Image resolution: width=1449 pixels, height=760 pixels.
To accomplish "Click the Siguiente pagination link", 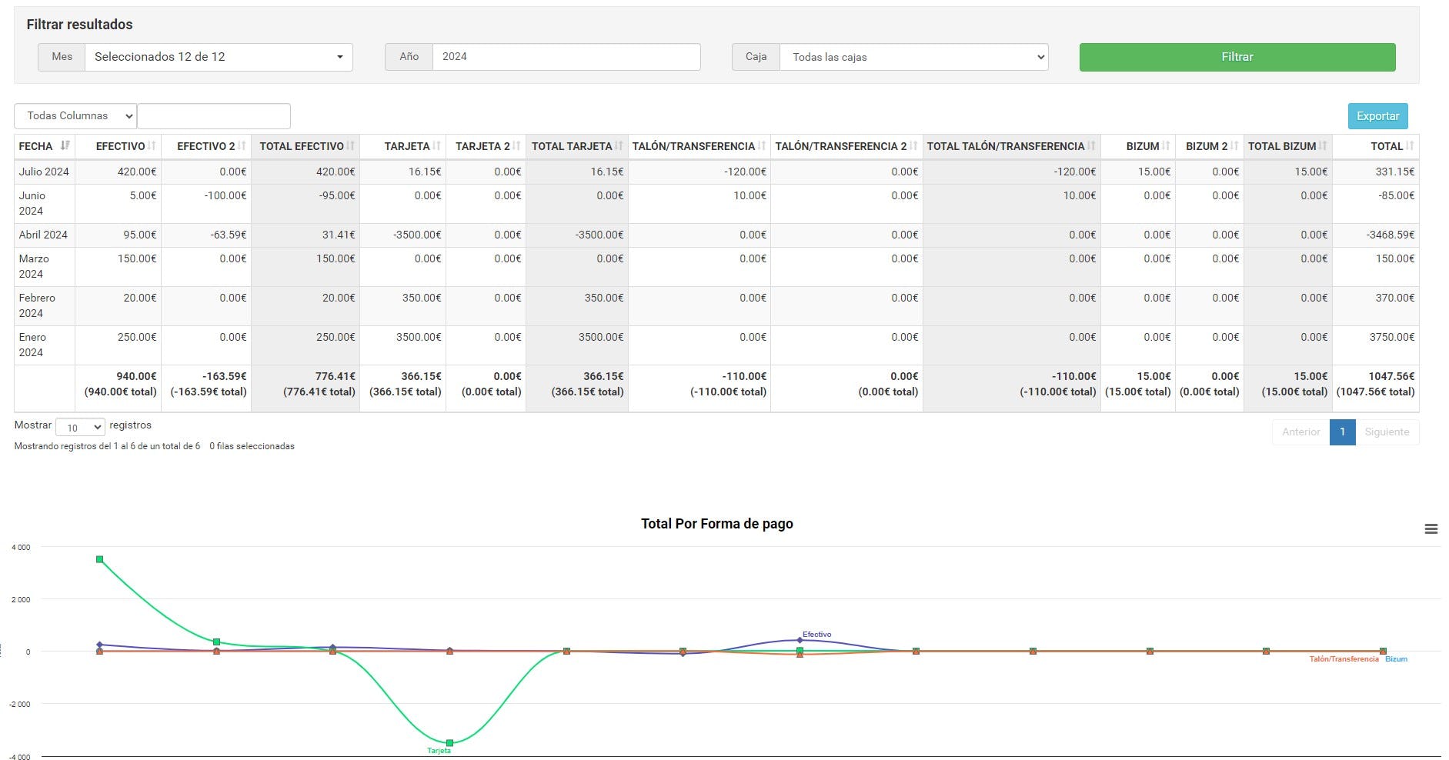I will pyautogui.click(x=1387, y=432).
